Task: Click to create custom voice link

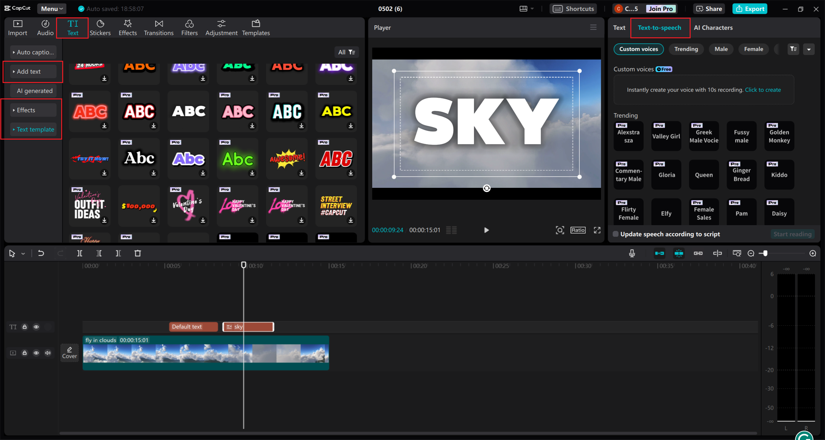Action: [x=763, y=89]
